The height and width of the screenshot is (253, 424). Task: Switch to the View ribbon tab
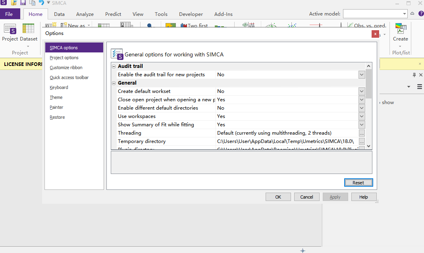pyautogui.click(x=138, y=14)
